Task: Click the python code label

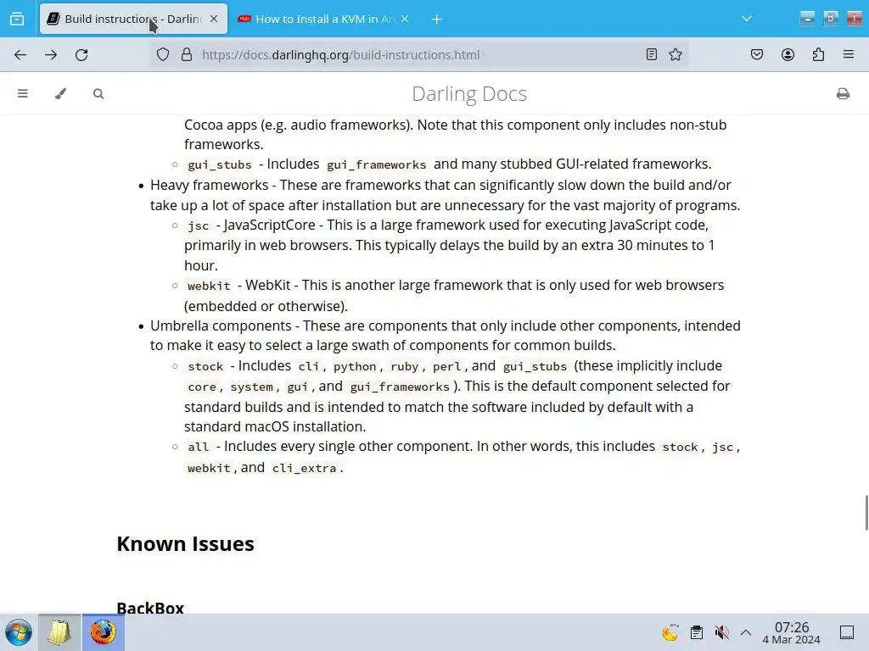Action: (355, 366)
